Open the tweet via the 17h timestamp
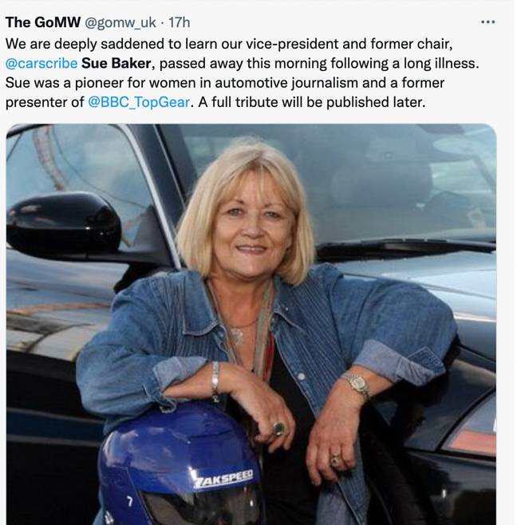Image resolution: width=517 pixels, height=525 pixels. point(180,22)
